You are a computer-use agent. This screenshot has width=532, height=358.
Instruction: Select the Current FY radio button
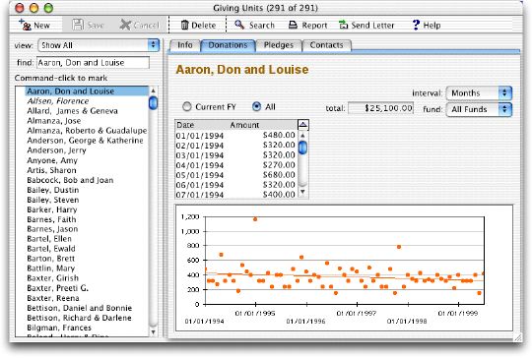tap(187, 106)
